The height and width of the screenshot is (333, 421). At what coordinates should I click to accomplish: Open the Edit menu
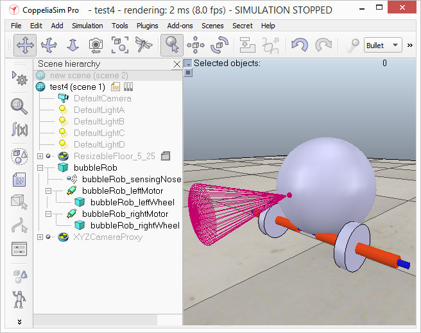(x=36, y=26)
